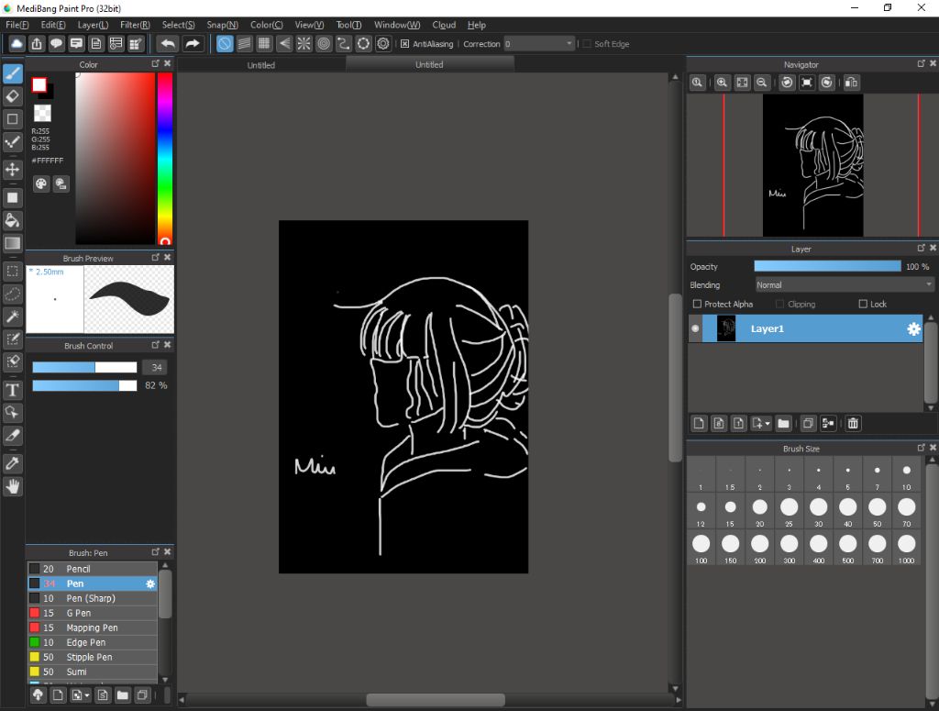The image size is (939, 711).
Task: Open the Layer menu
Action: [x=93, y=25]
